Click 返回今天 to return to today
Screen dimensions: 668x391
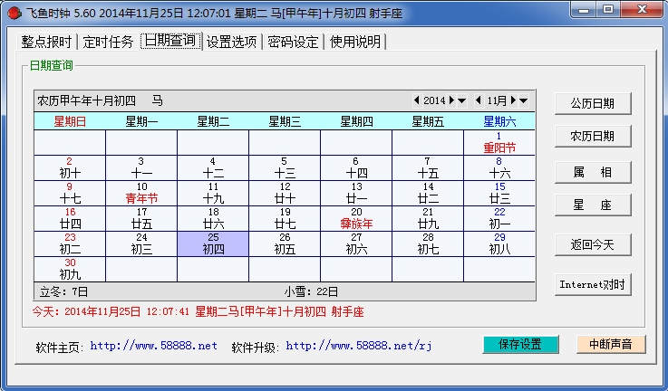pyautogui.click(x=593, y=244)
